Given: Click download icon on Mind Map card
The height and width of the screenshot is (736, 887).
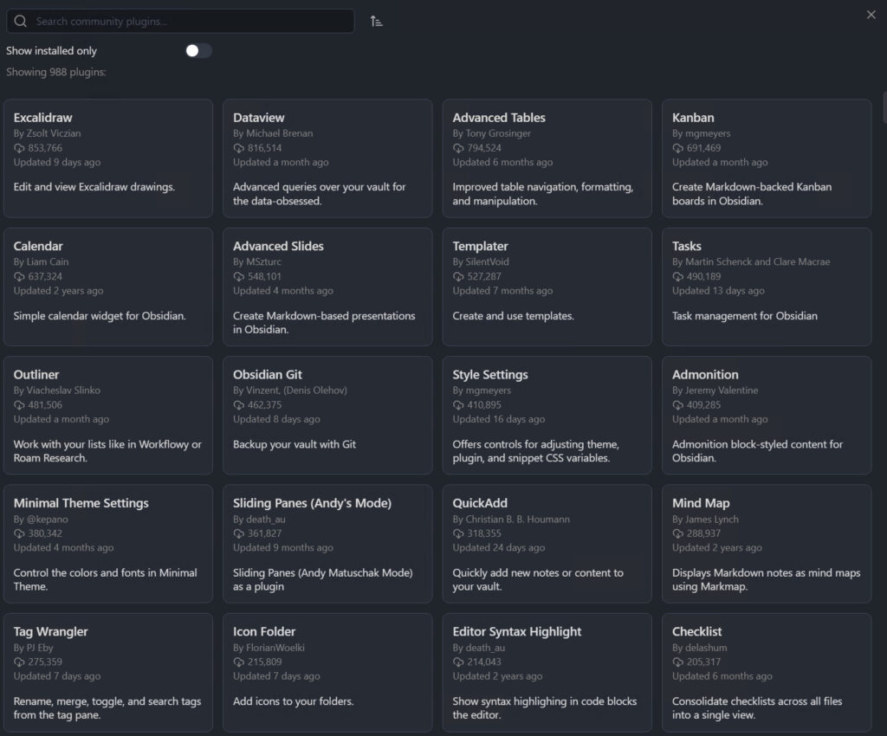Looking at the screenshot, I should point(677,533).
